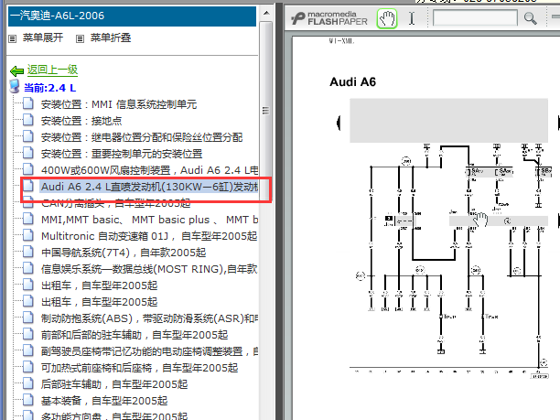This screenshot has width=560, height=420.
Task: Open MMI,MMT basic item
Action: point(149,220)
